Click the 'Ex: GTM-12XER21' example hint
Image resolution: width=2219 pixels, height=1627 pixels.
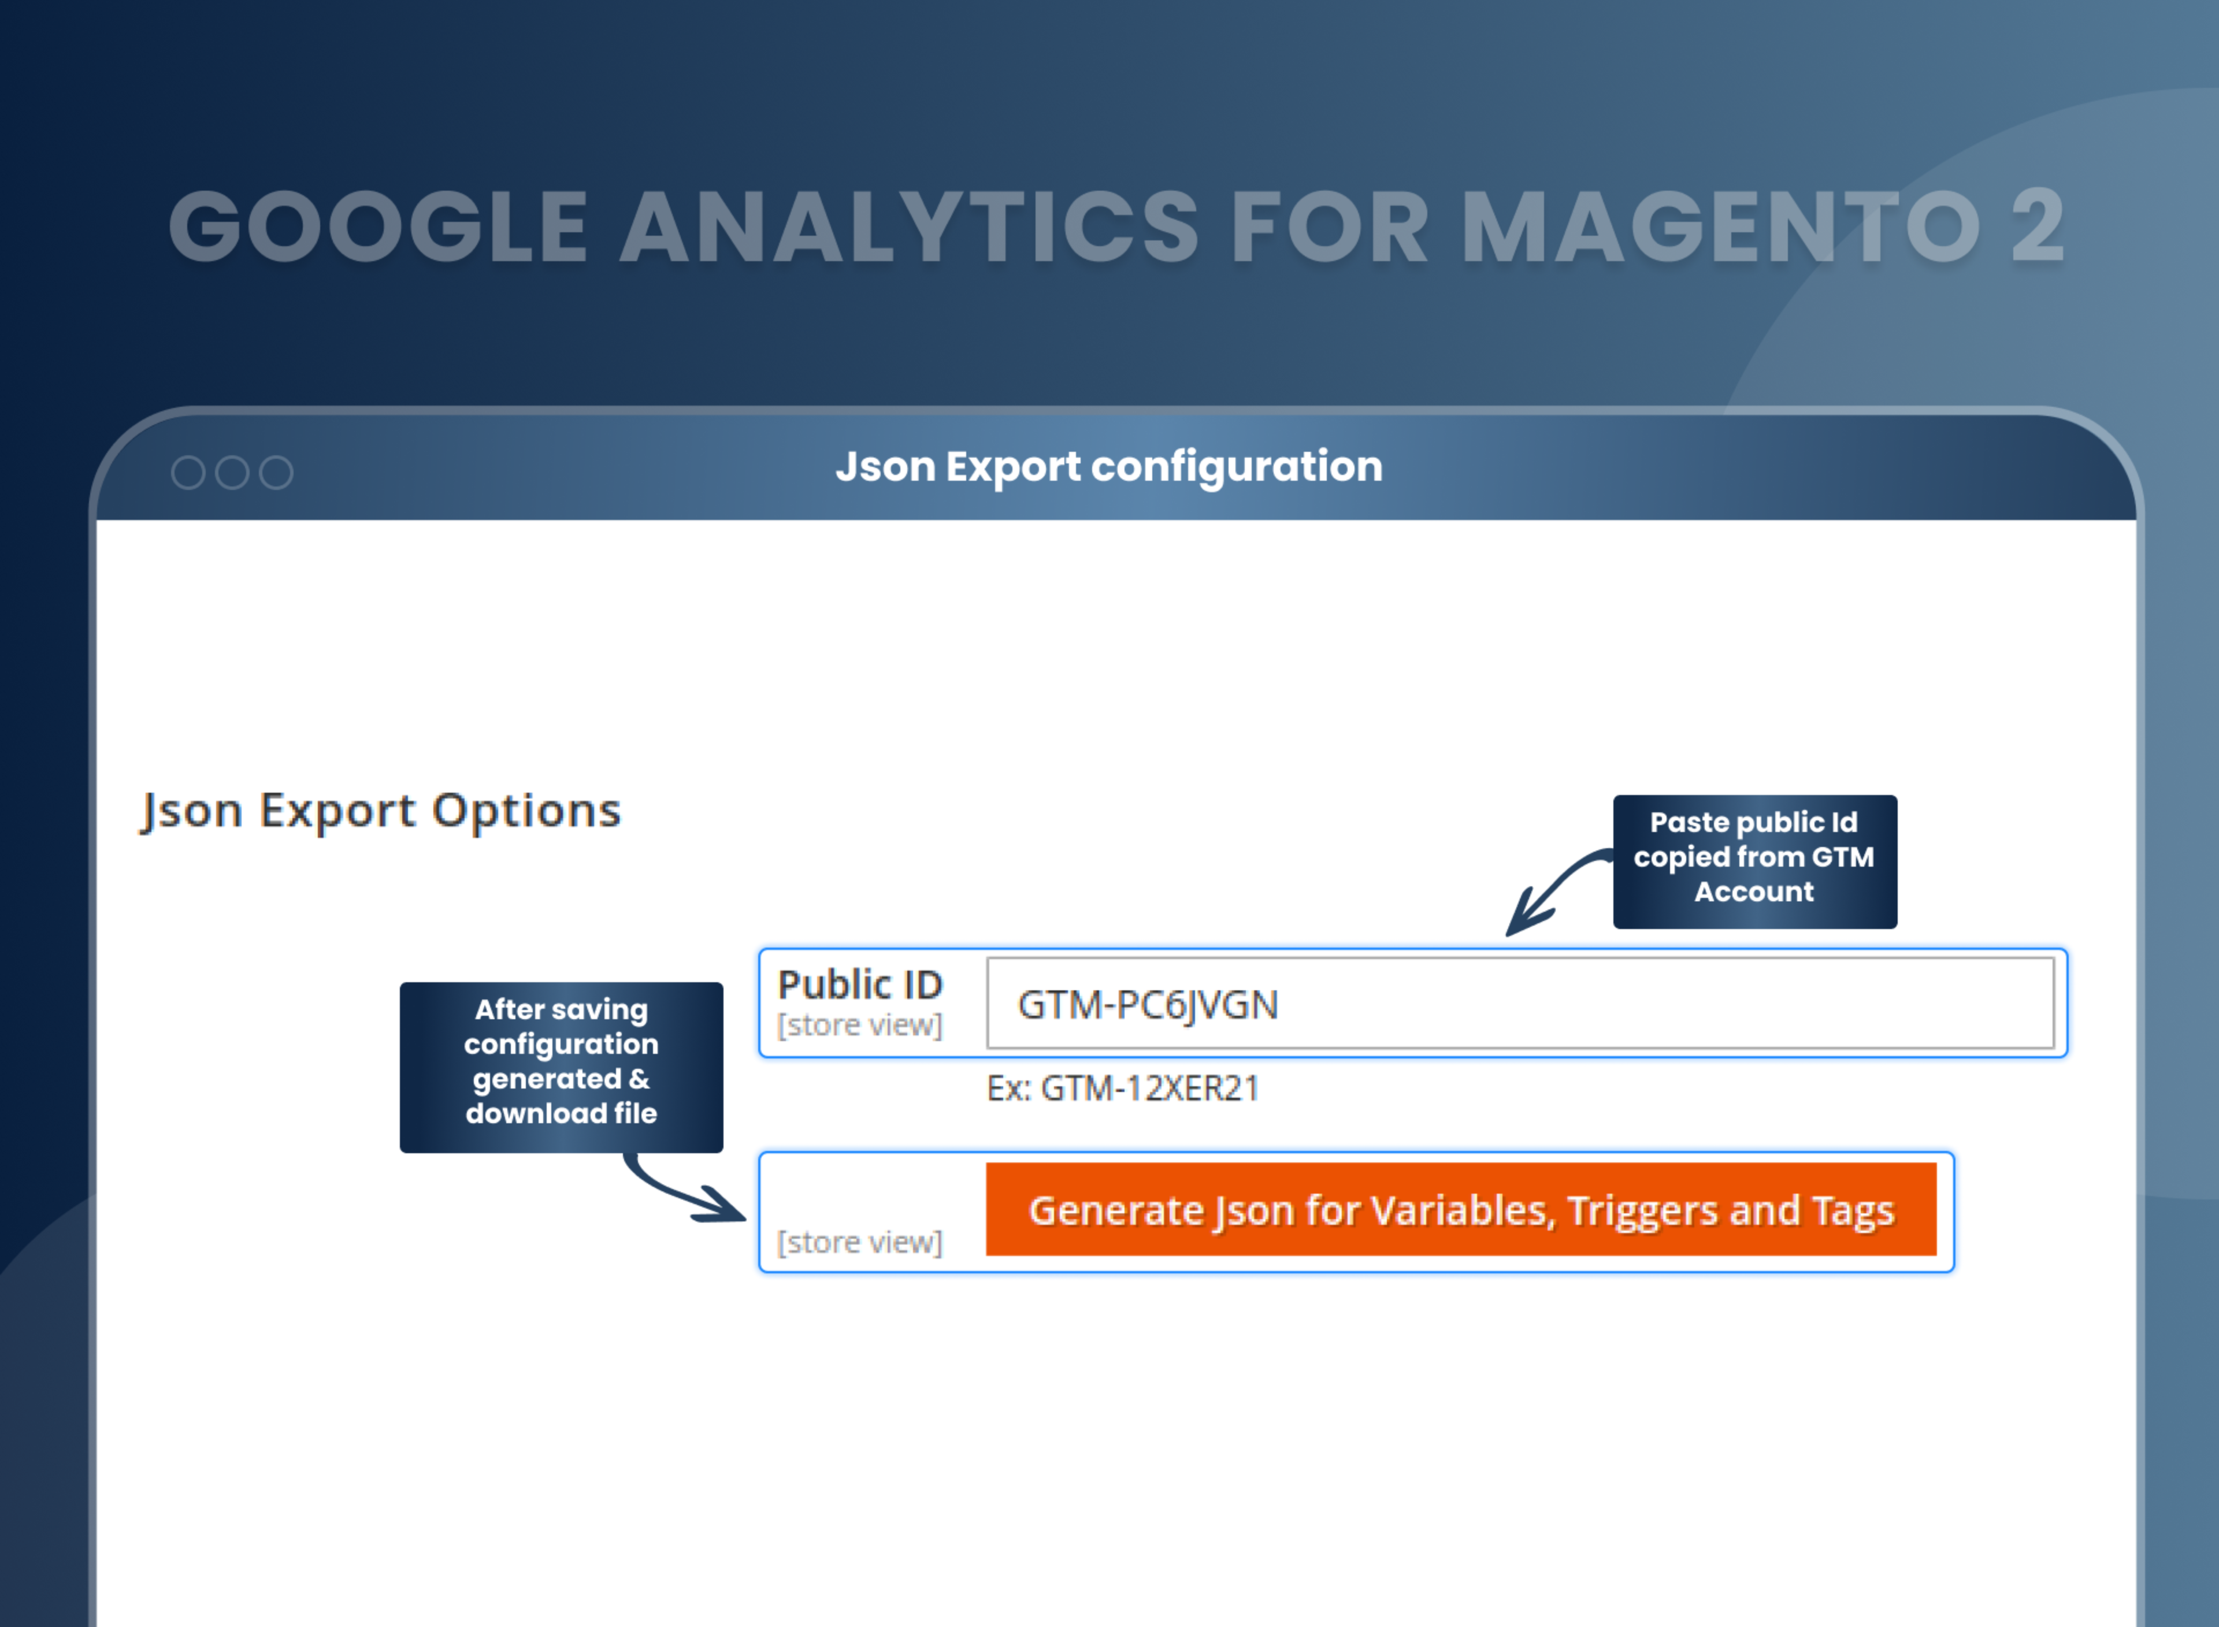(1123, 1089)
